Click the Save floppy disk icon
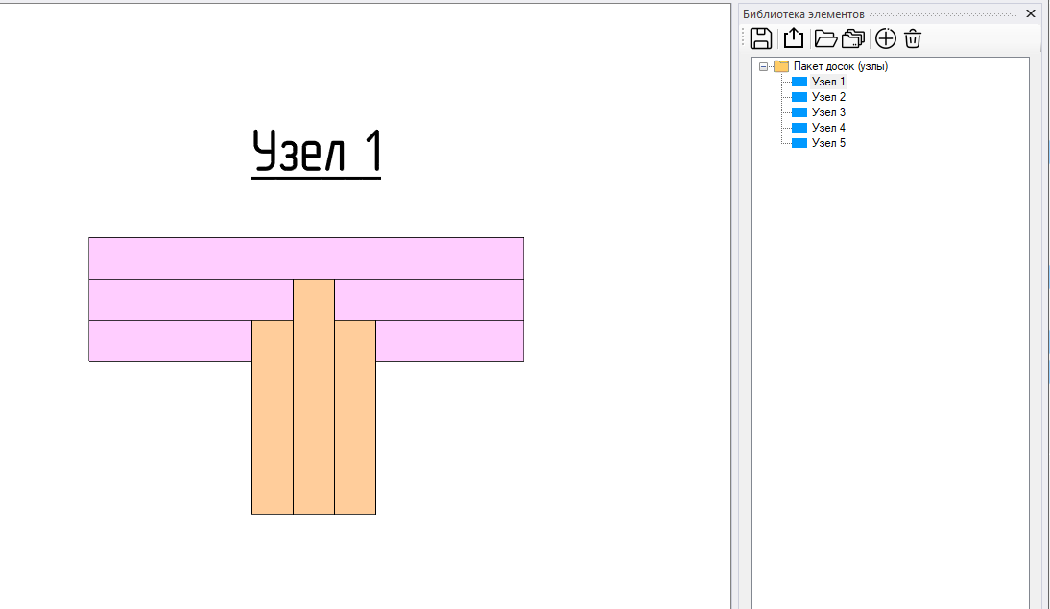The image size is (1050, 609). tap(761, 38)
